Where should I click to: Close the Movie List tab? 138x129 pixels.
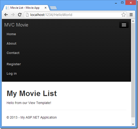(x=45, y=8)
